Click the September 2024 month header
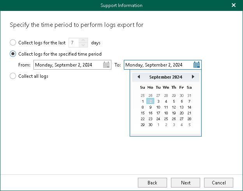The image size is (243, 191). pos(166,77)
